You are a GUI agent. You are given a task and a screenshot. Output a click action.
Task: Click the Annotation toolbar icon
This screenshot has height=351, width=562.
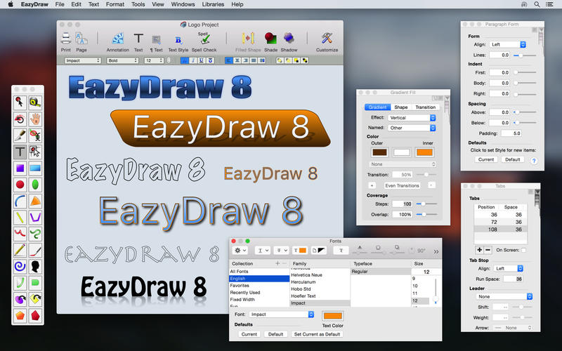click(x=117, y=39)
